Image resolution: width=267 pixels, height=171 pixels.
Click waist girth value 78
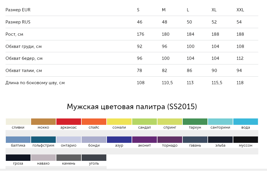click(x=139, y=71)
